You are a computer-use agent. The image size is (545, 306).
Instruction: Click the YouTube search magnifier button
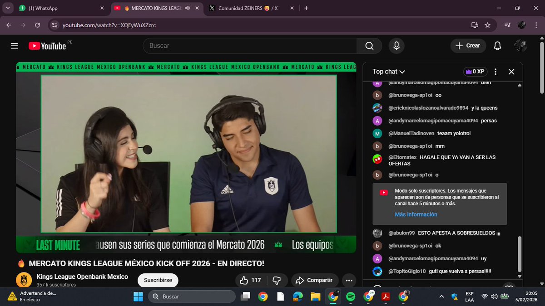[369, 46]
